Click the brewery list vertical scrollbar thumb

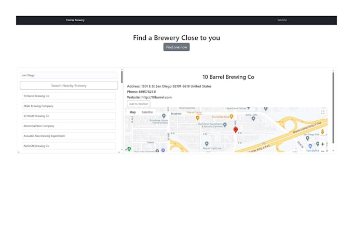tap(122, 77)
